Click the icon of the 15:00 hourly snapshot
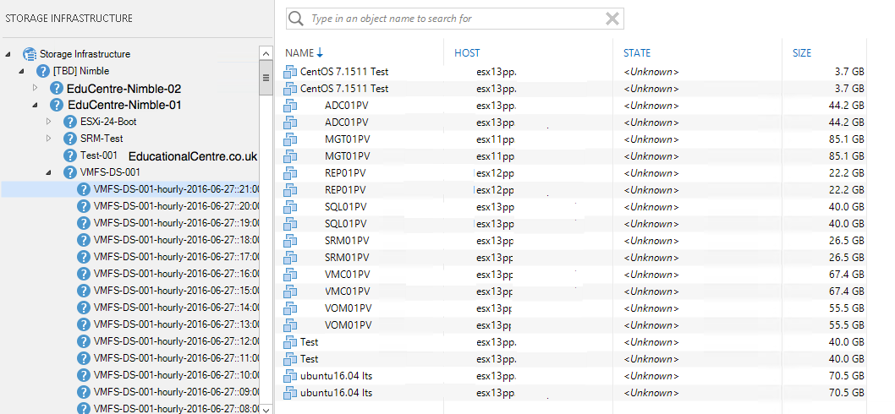Image resolution: width=895 pixels, height=414 pixels. pos(84,291)
